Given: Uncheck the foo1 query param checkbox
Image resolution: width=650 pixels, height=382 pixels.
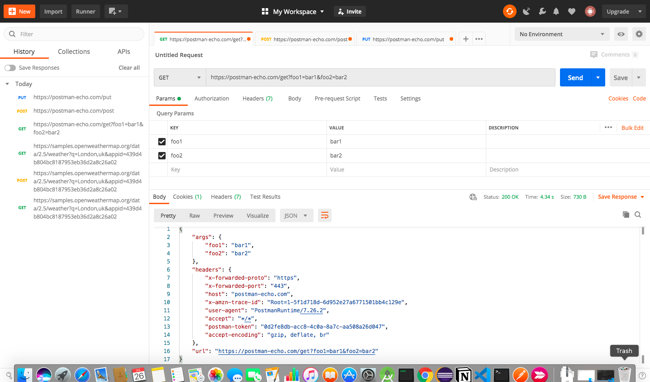Looking at the screenshot, I should click(162, 142).
